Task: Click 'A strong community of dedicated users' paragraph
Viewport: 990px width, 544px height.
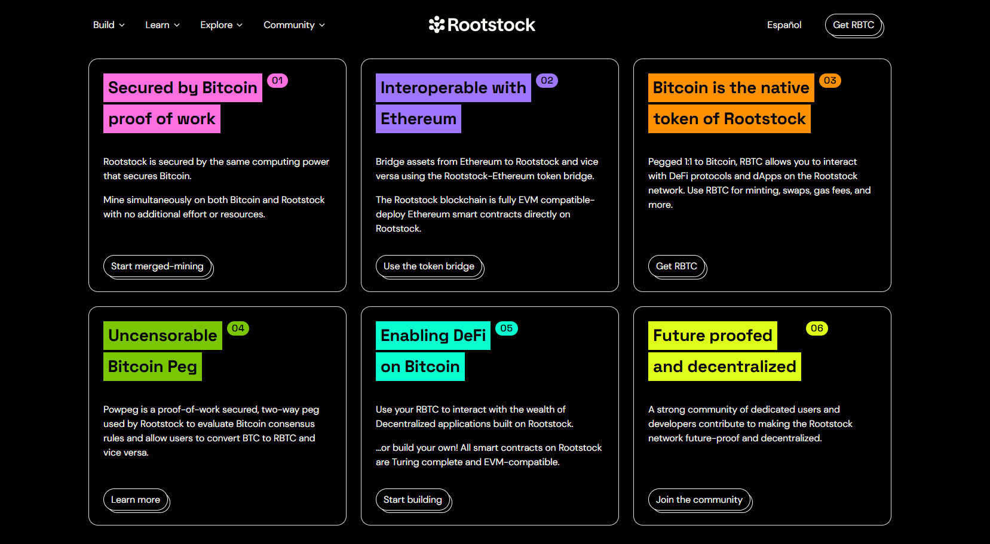Action: click(750, 424)
